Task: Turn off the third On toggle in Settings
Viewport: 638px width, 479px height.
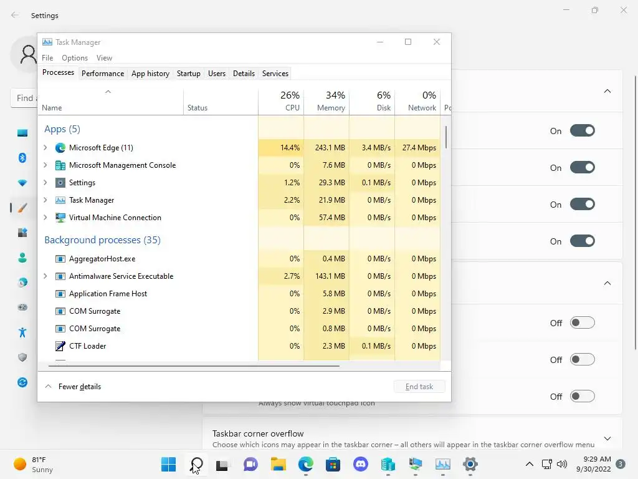Action: click(583, 204)
